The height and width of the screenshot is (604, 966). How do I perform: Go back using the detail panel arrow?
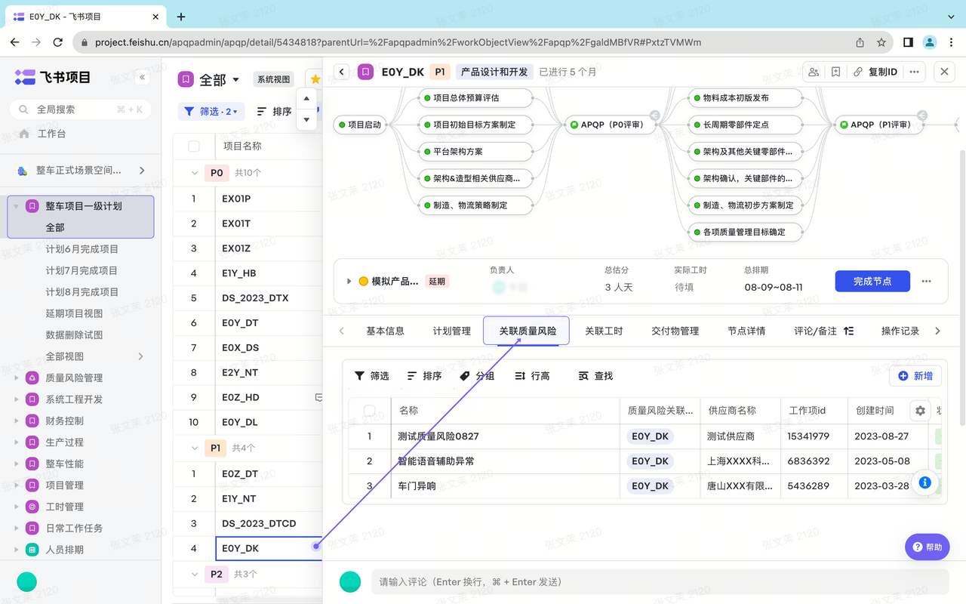click(342, 72)
